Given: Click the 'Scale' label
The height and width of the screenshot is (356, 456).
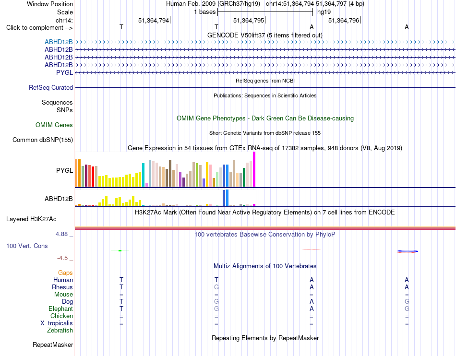Looking at the screenshot, I should tap(65, 12).
